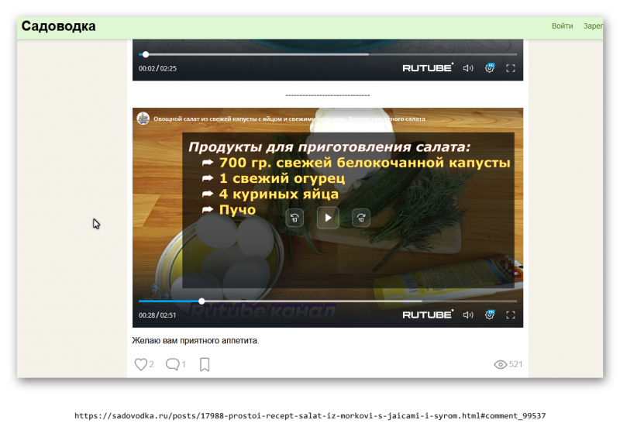Image resolution: width=620 pixels, height=437 pixels.
Task: Open quality settings of cabbage salad video
Action: pyautogui.click(x=490, y=315)
